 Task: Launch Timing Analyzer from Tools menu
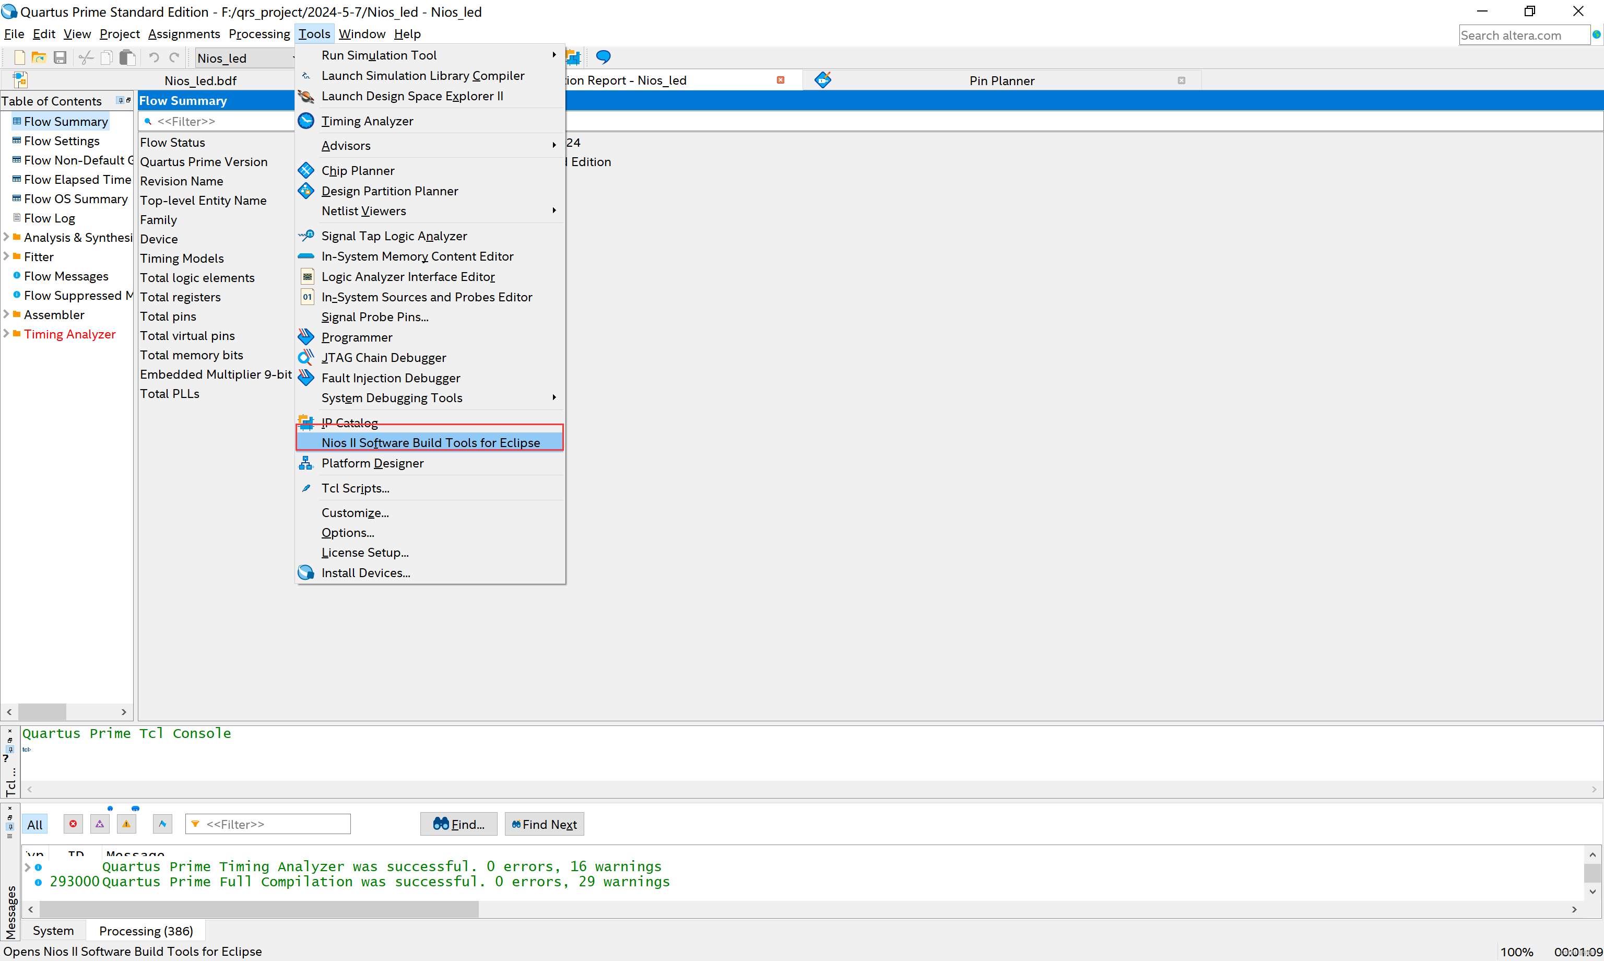[430, 121]
